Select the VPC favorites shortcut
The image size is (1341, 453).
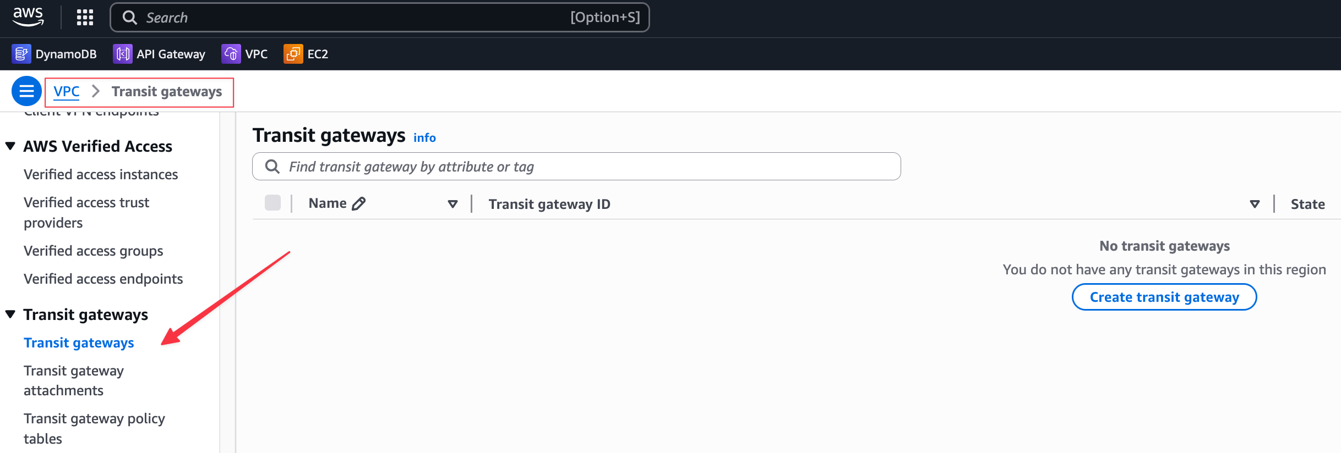click(x=244, y=53)
